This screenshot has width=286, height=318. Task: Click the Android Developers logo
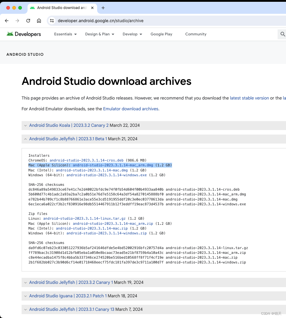pyautogui.click(x=24, y=34)
